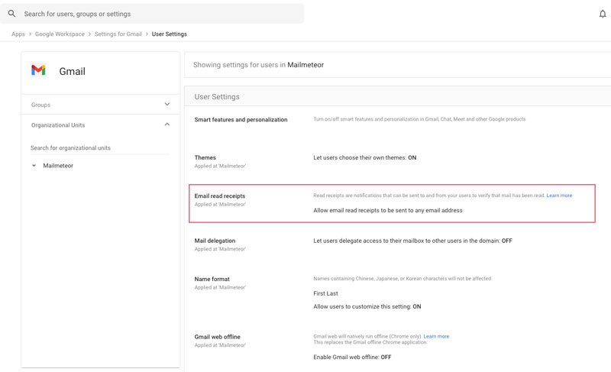Collapse Mailmeteor tree arrow
This screenshot has height=372, width=611.
pyautogui.click(x=34, y=166)
